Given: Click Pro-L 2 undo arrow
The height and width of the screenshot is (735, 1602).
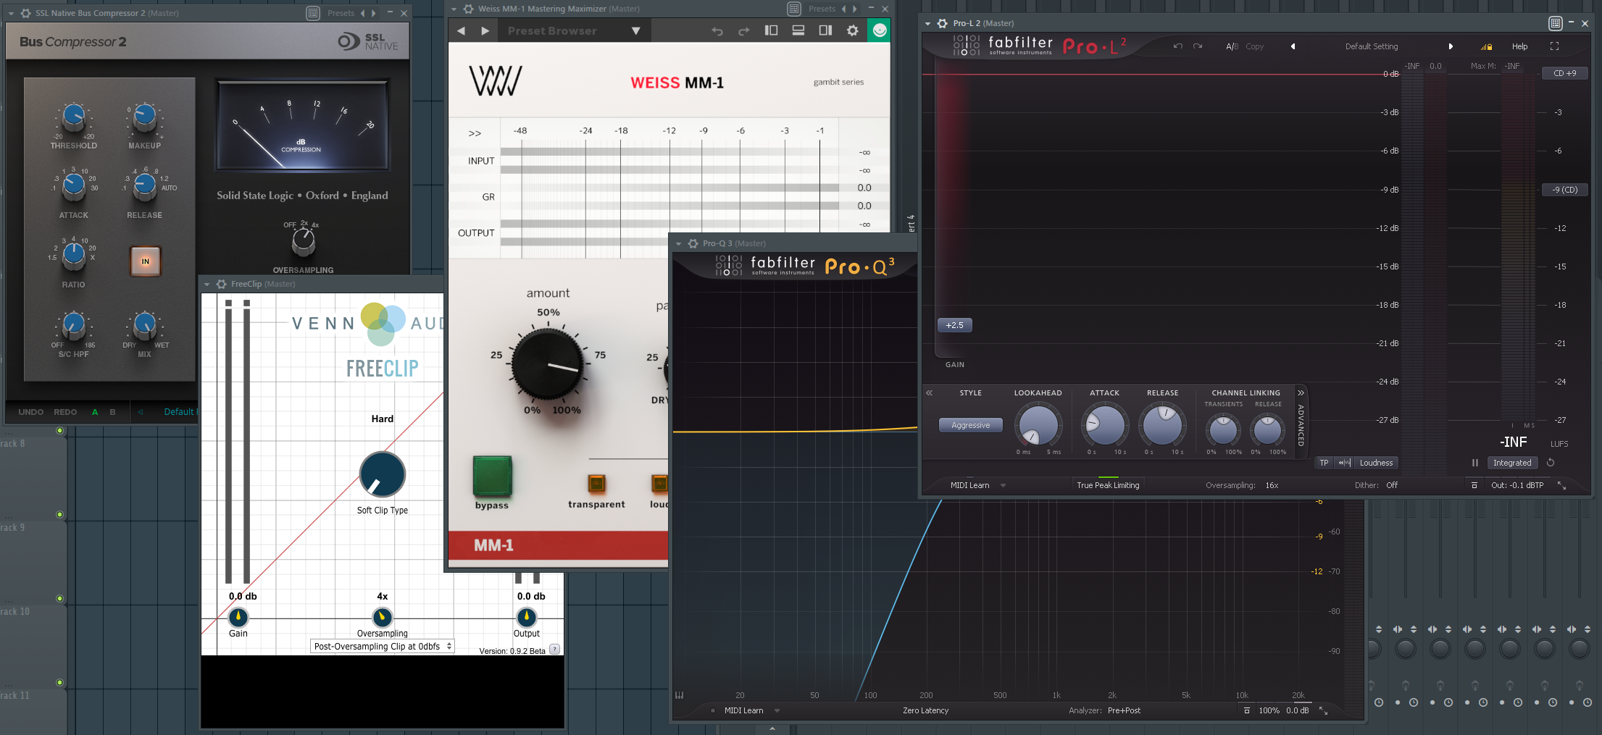Looking at the screenshot, I should pyautogui.click(x=1178, y=46).
